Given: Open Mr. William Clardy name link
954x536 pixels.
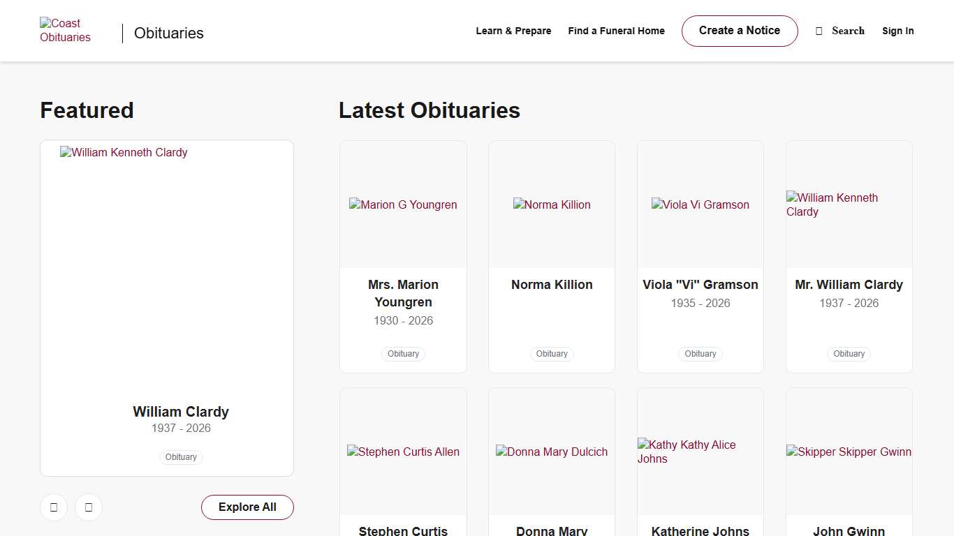Looking at the screenshot, I should [x=849, y=285].
